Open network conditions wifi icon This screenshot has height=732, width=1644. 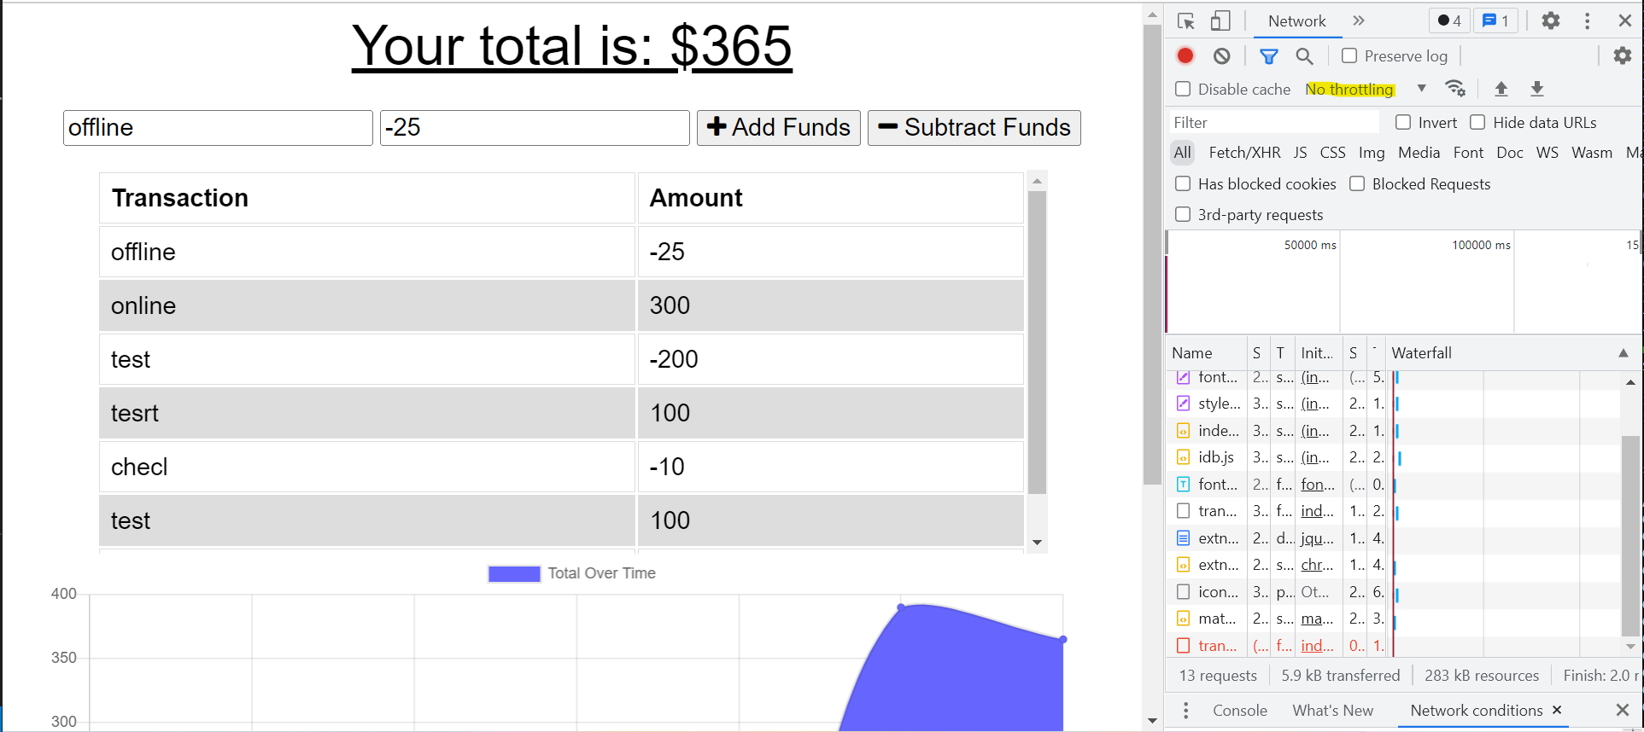[x=1455, y=89]
